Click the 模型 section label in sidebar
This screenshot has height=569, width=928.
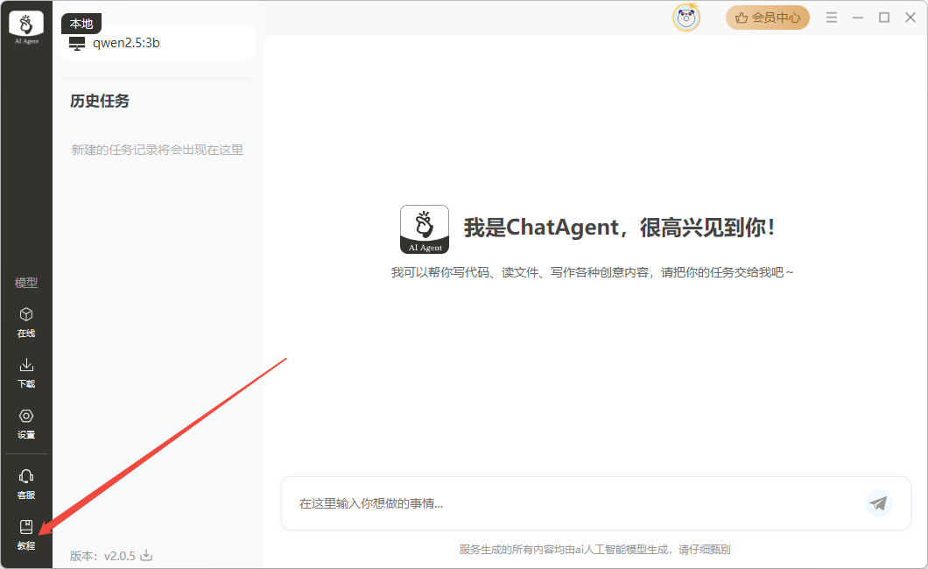click(x=26, y=283)
